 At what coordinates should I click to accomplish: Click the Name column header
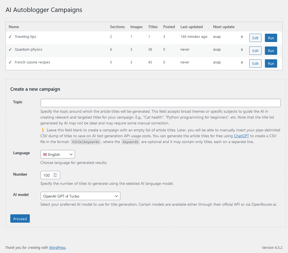14,27
